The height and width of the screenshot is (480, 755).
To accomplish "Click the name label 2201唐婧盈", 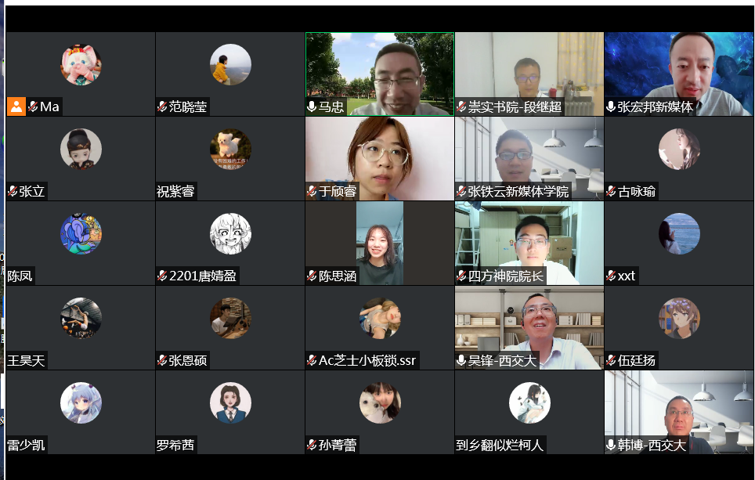I will pos(203,276).
